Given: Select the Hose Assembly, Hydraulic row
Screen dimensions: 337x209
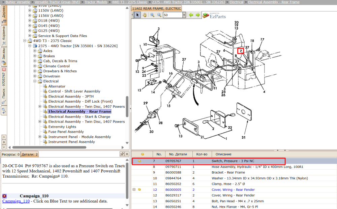Looking at the screenshot, I should [234, 167].
